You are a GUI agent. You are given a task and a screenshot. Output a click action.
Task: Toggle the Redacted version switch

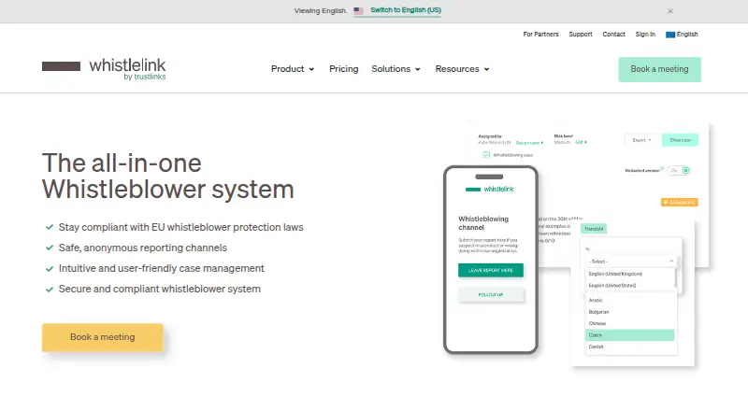pyautogui.click(x=679, y=170)
